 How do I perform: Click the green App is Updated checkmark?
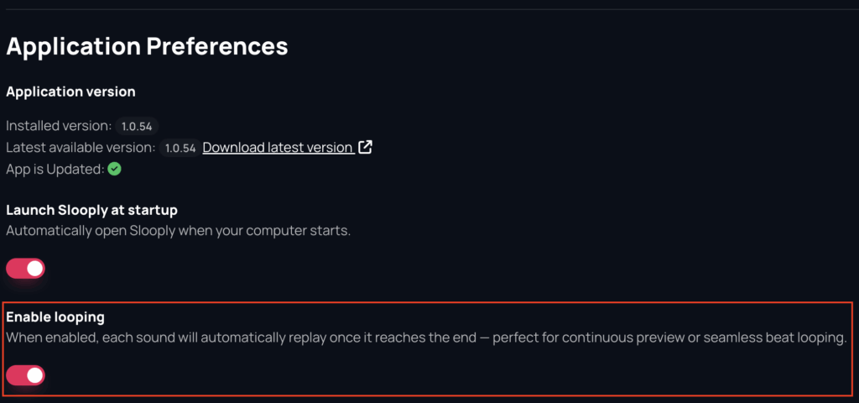click(114, 169)
